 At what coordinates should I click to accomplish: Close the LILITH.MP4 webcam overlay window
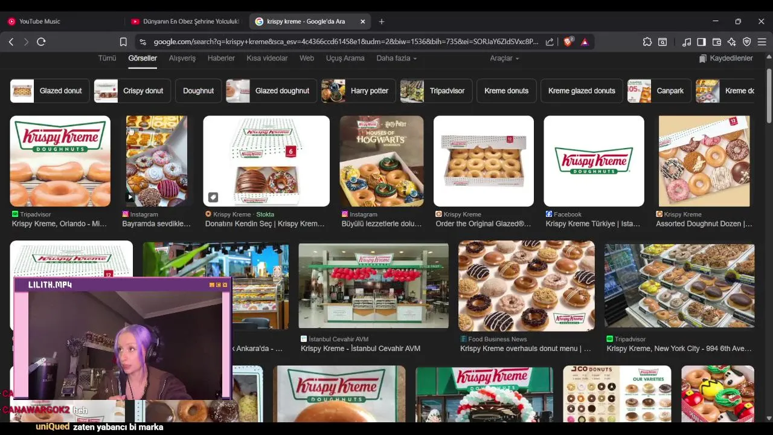[x=225, y=285]
